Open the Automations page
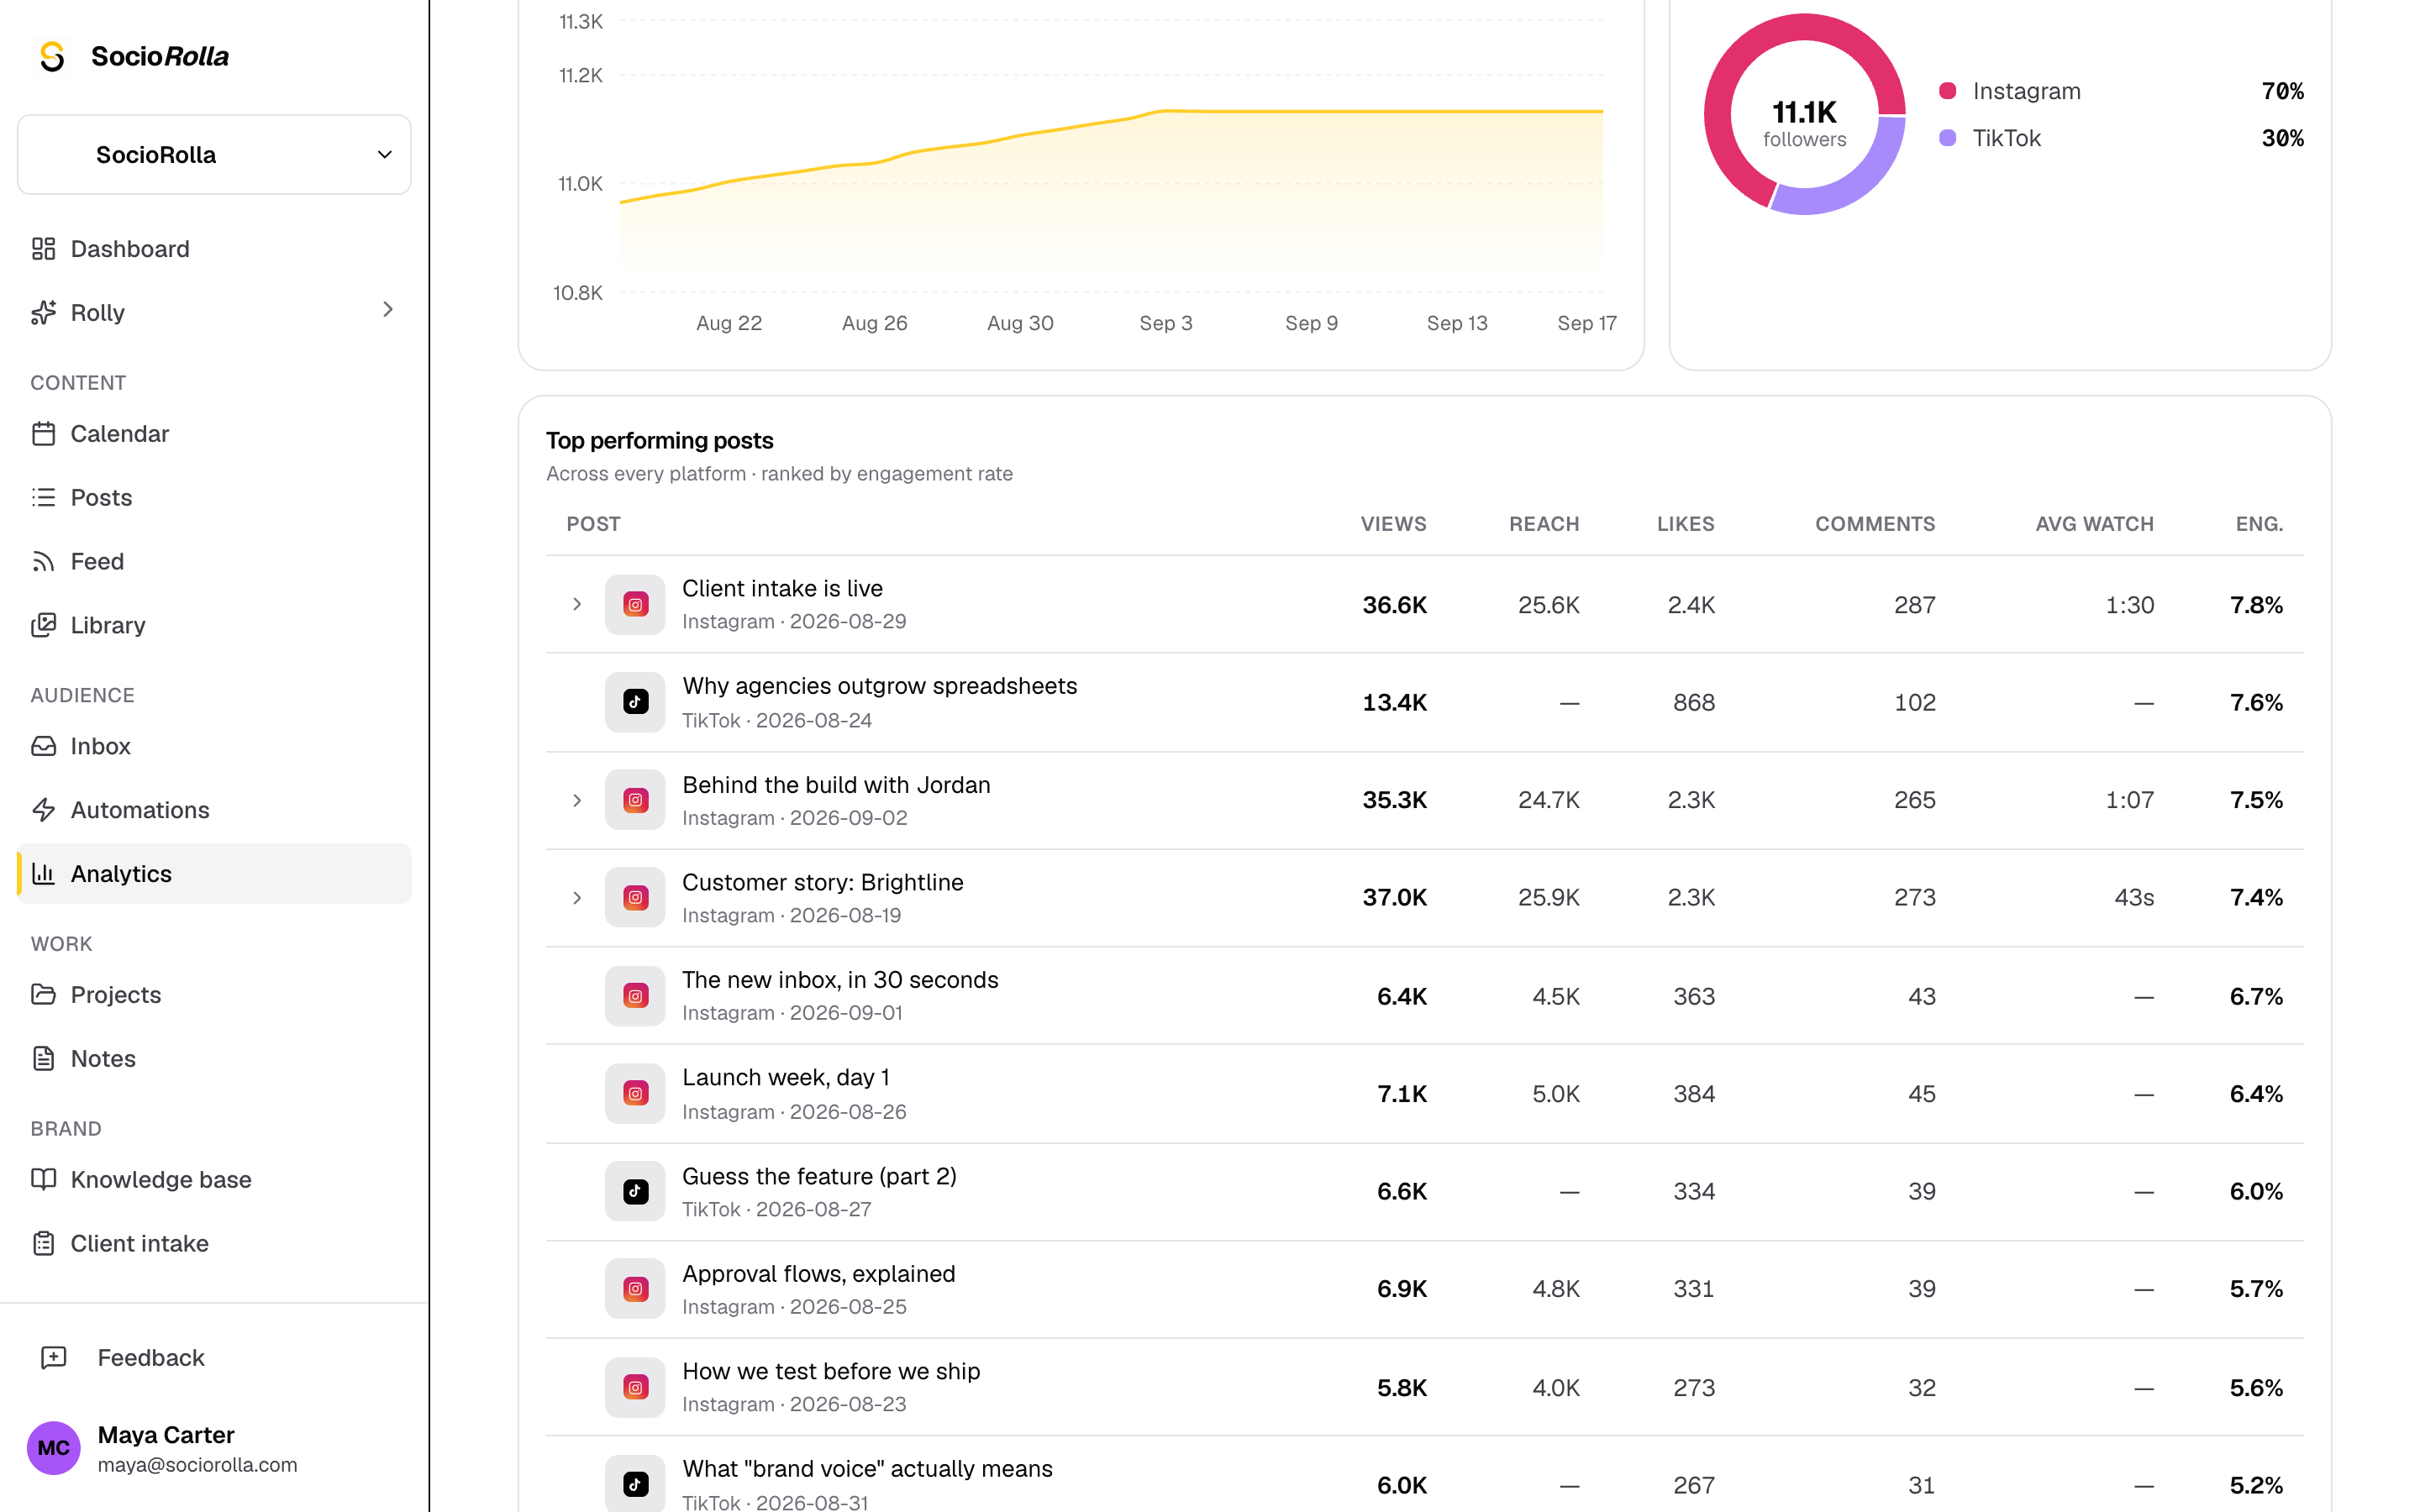Image resolution: width=2420 pixels, height=1512 pixels. (214, 811)
